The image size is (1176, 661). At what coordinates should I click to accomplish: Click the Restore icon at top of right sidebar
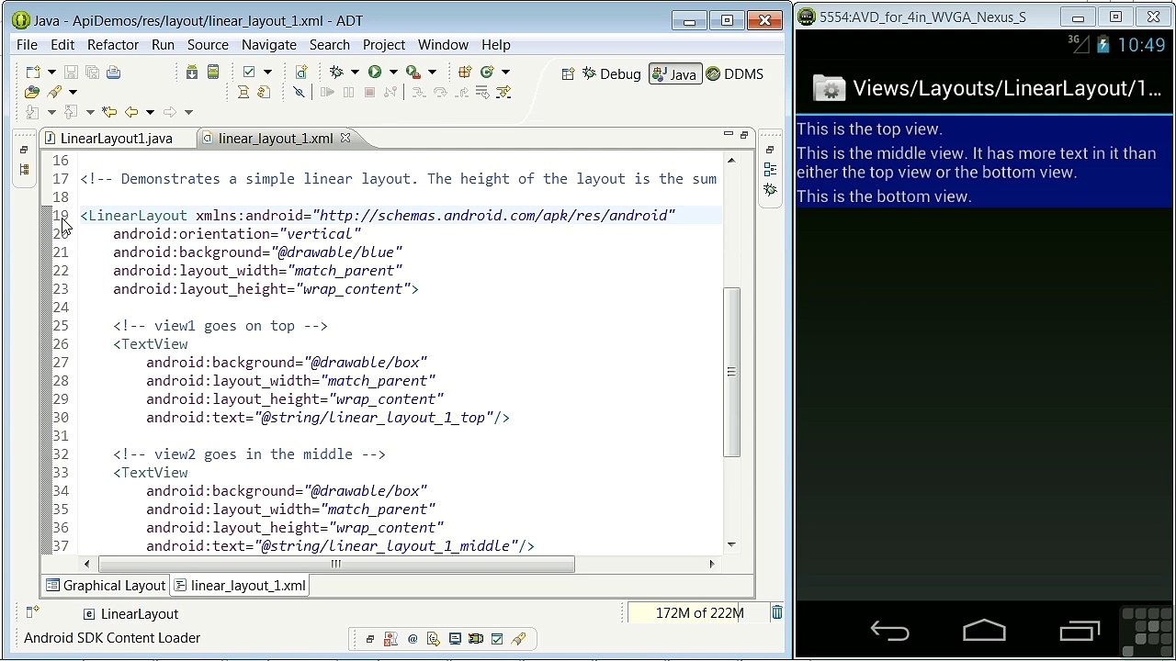pos(770,150)
